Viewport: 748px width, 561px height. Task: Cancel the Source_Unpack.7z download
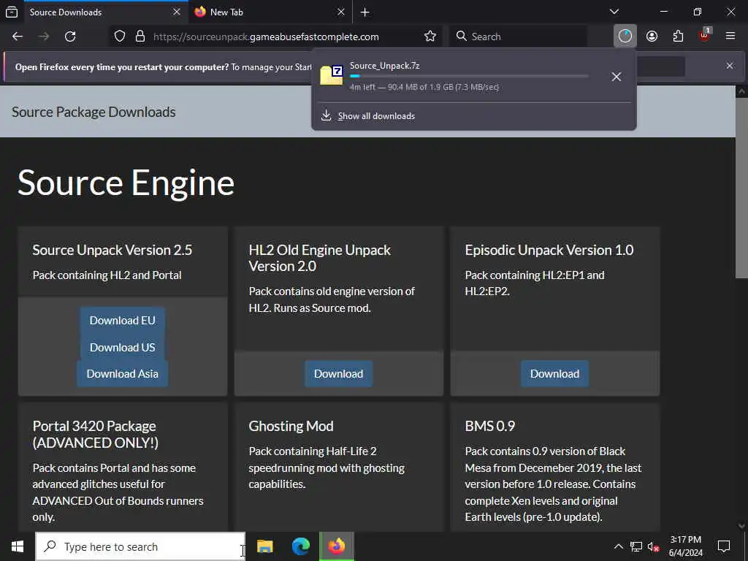pyautogui.click(x=617, y=76)
